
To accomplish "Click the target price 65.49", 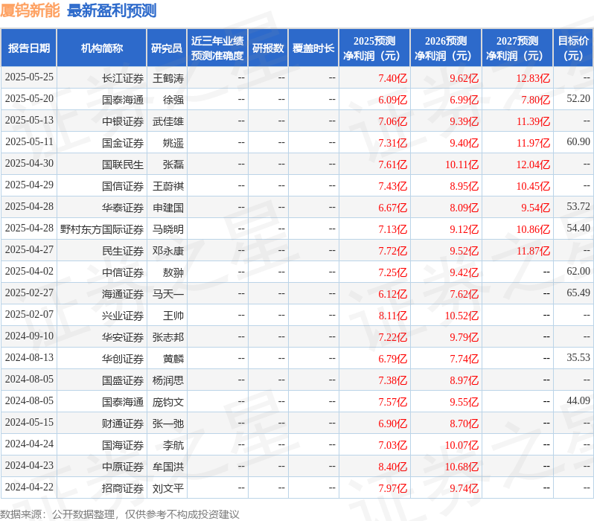I will pyautogui.click(x=578, y=293).
